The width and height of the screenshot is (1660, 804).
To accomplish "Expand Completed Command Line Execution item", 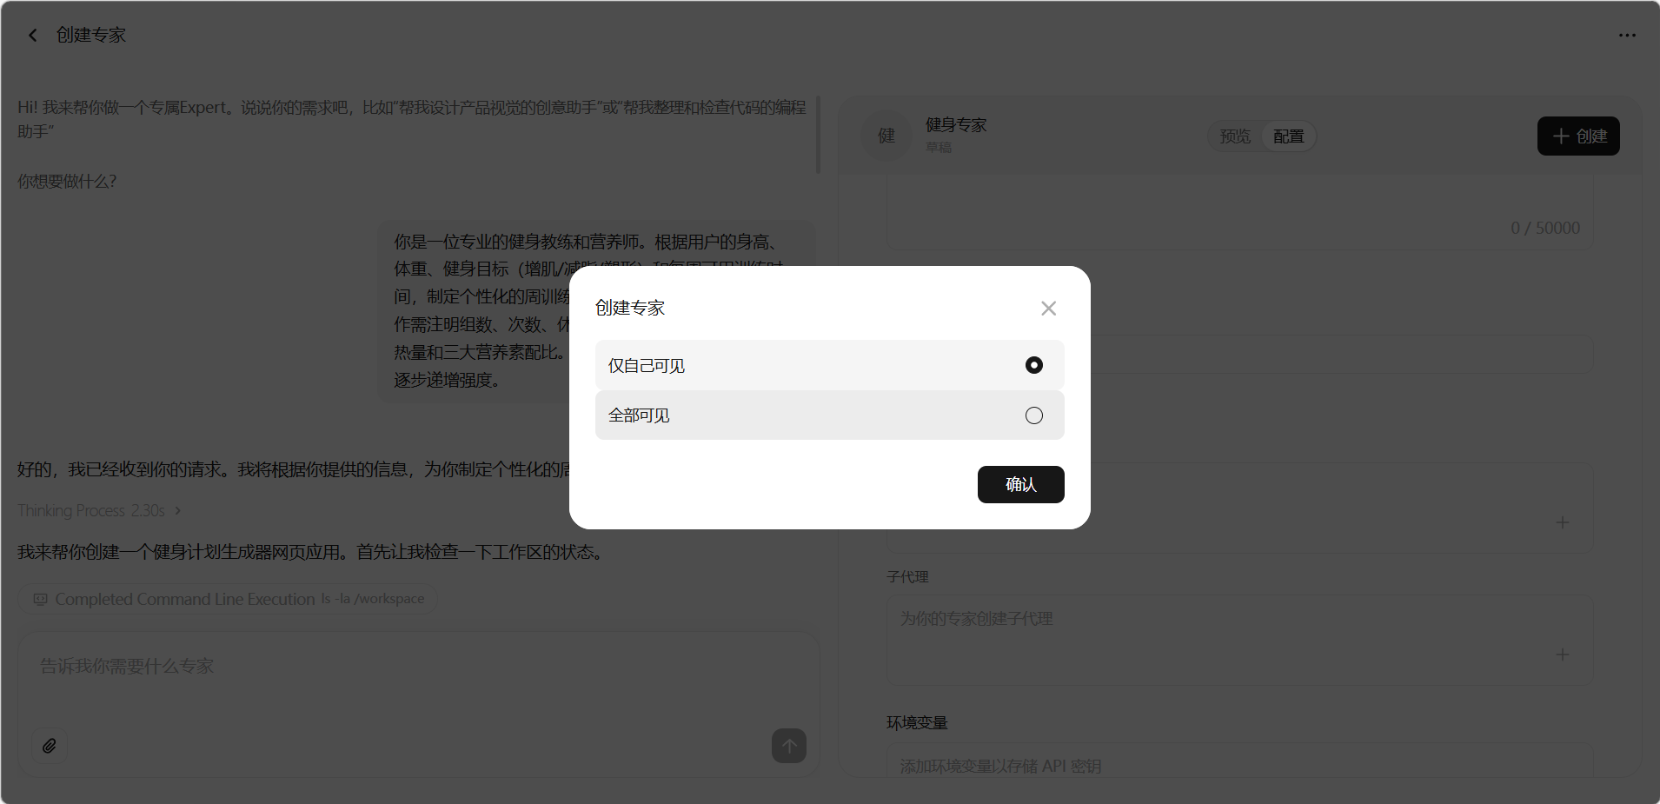I will [x=228, y=599].
